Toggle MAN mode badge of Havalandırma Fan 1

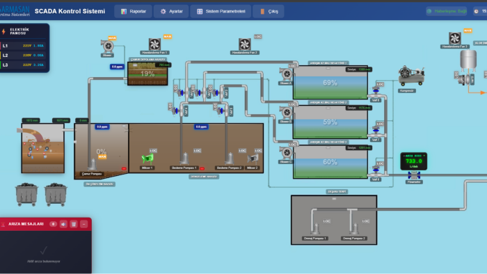[x=168, y=37]
